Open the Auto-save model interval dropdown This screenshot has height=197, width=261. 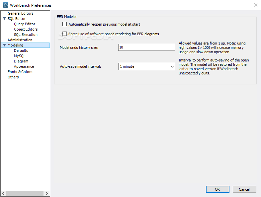point(147,66)
